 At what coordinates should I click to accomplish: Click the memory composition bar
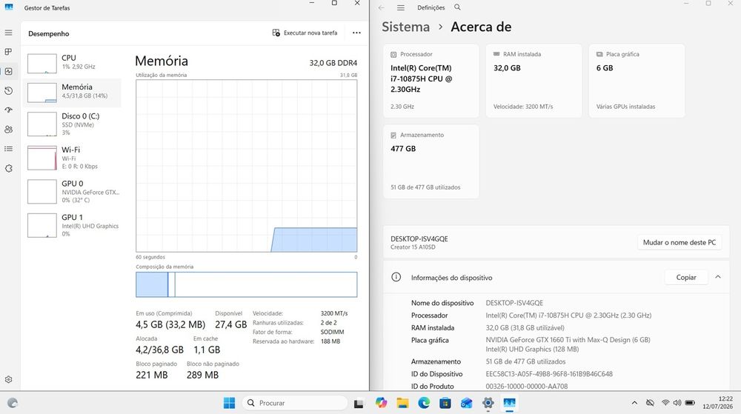pyautogui.click(x=246, y=284)
